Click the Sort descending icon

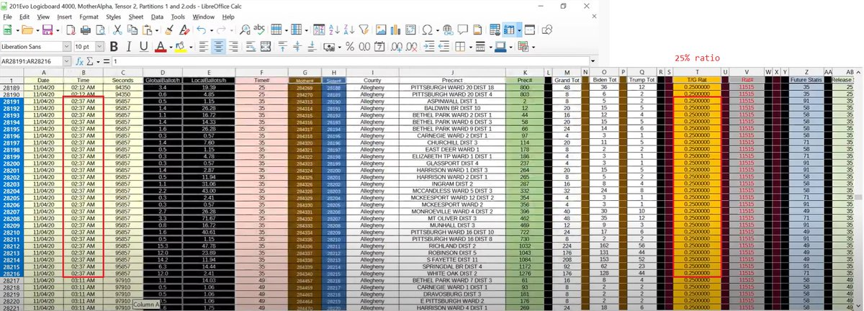point(348,30)
